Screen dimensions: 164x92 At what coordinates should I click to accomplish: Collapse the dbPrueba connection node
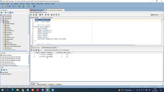[x=1, y=22]
